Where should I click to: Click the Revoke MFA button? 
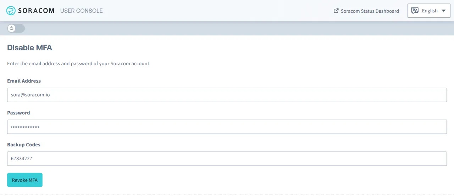click(25, 180)
